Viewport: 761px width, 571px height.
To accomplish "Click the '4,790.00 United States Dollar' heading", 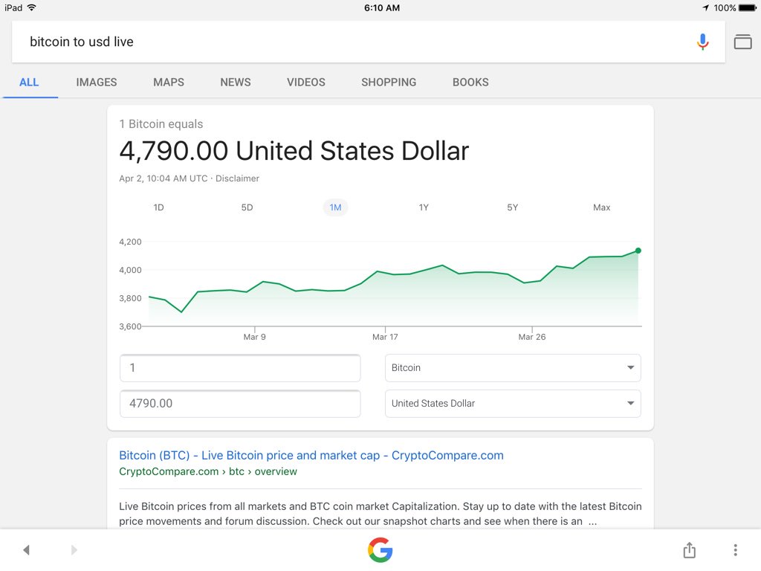I will [x=294, y=150].
